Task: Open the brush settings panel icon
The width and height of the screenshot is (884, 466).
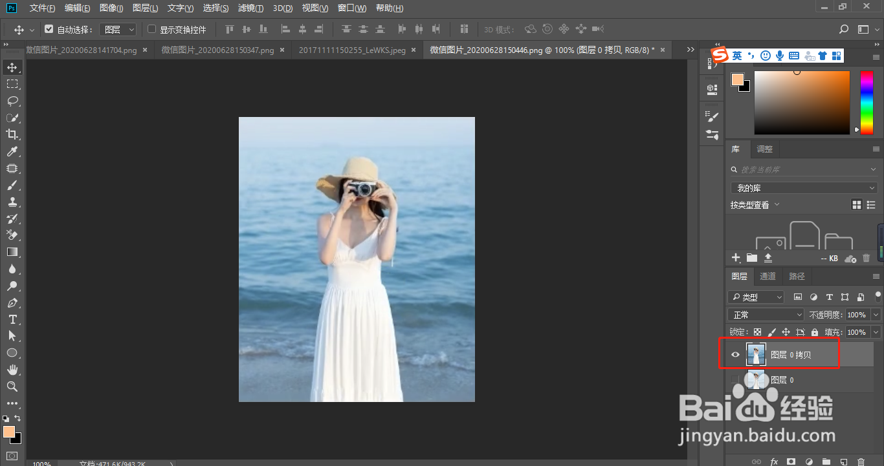Action: click(x=712, y=117)
